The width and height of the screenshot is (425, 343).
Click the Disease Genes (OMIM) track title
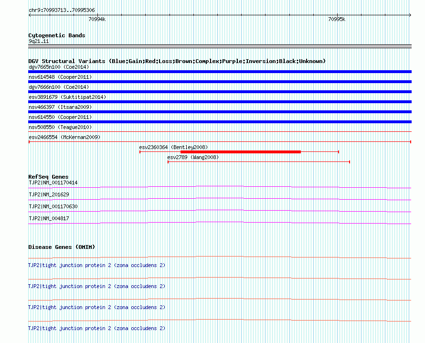click(x=62, y=247)
